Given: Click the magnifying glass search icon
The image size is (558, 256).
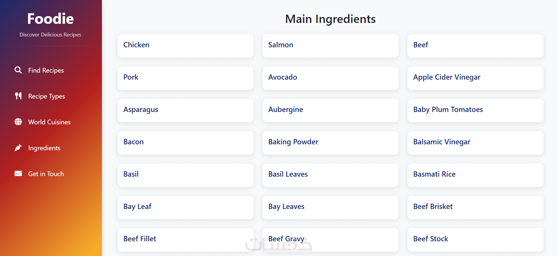Looking at the screenshot, I should click(x=18, y=70).
